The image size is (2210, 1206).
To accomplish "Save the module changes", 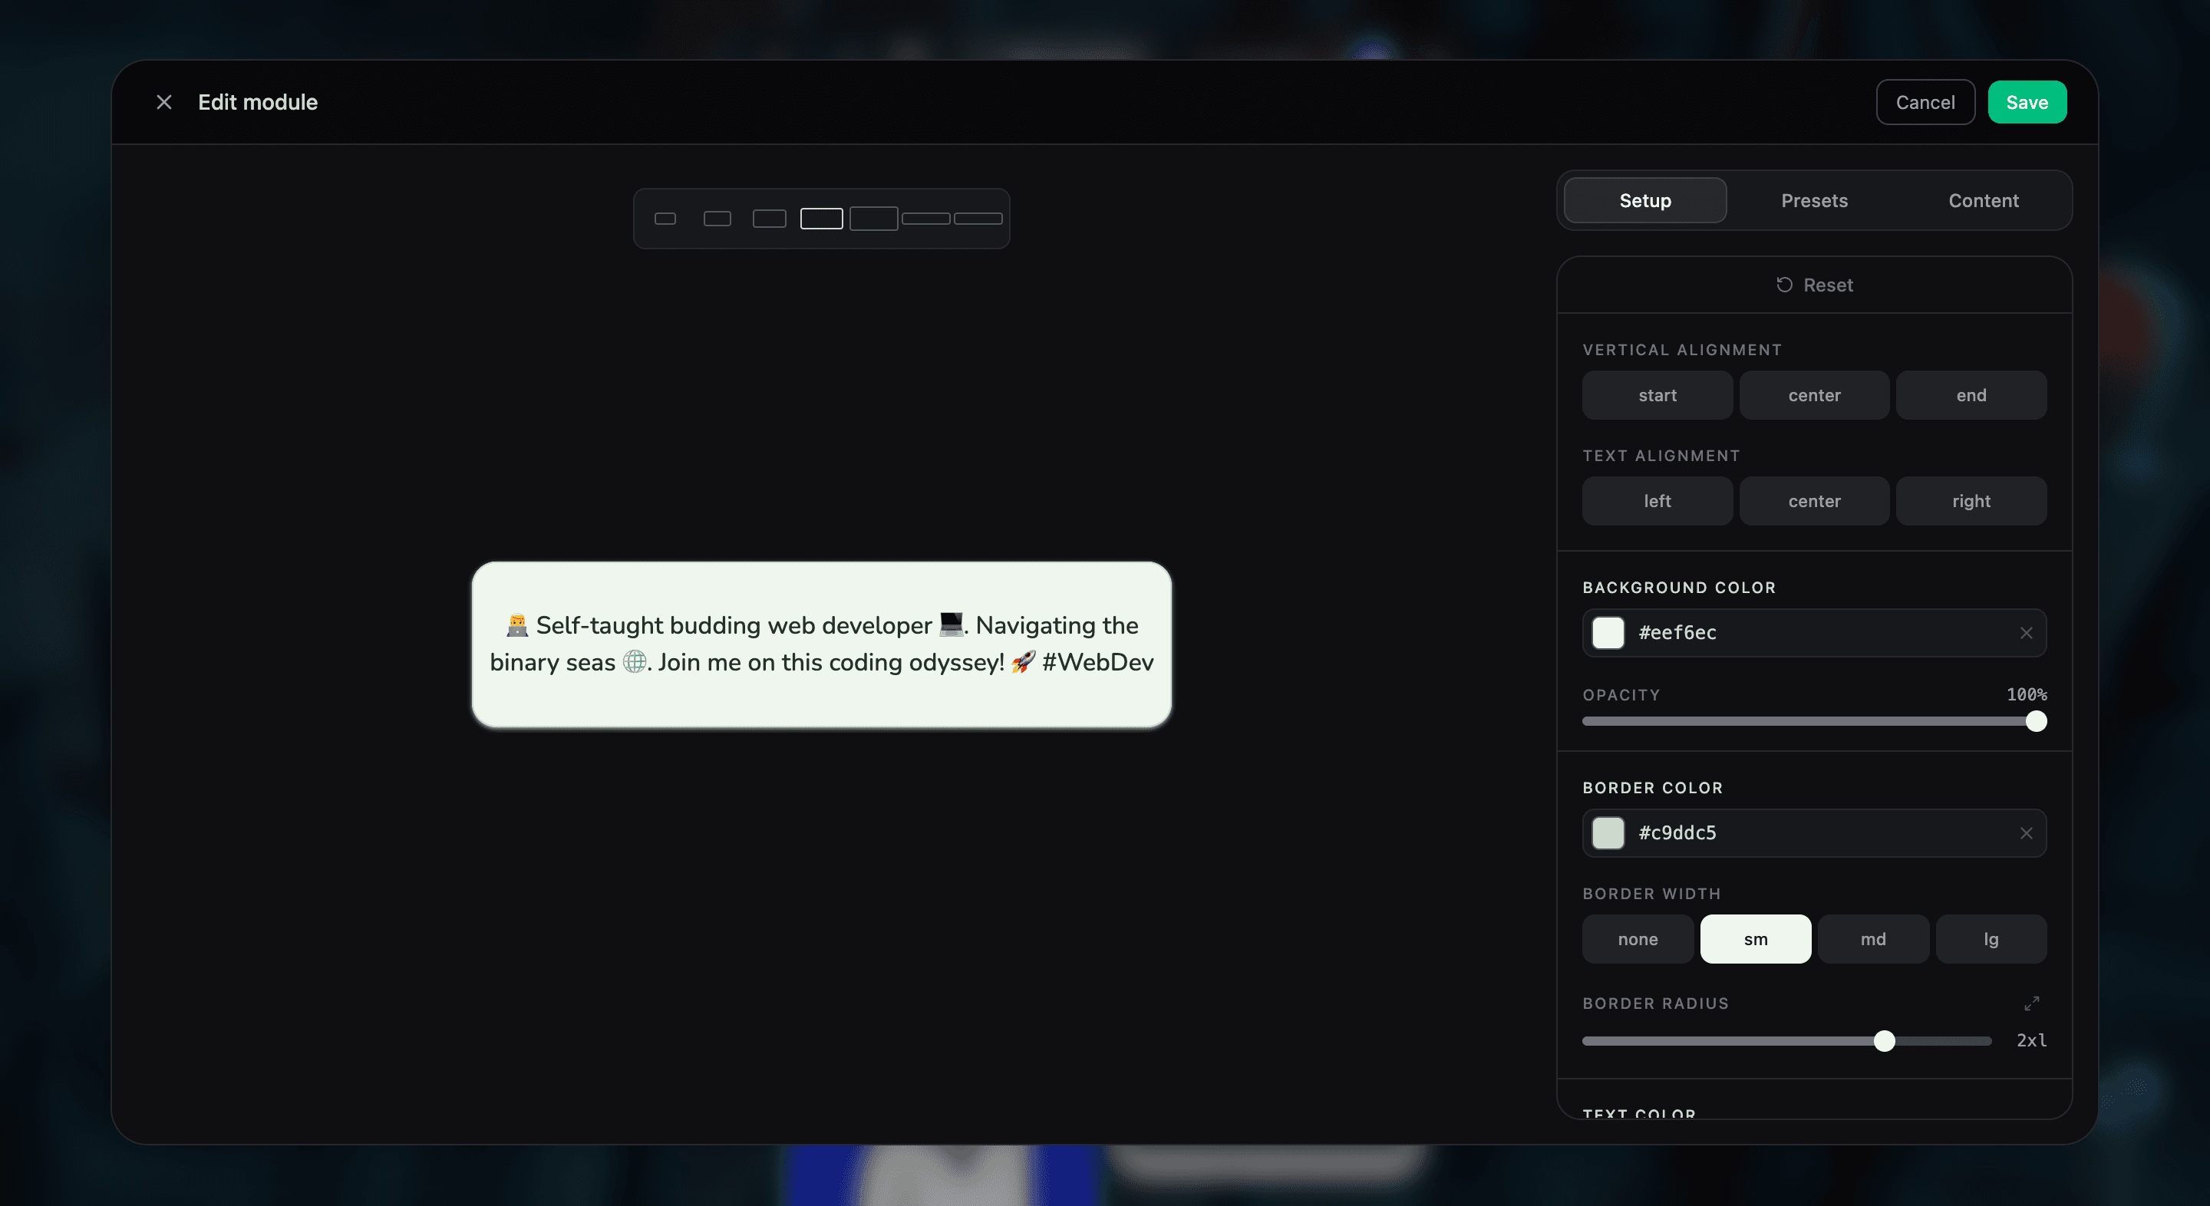I will click(x=2027, y=102).
